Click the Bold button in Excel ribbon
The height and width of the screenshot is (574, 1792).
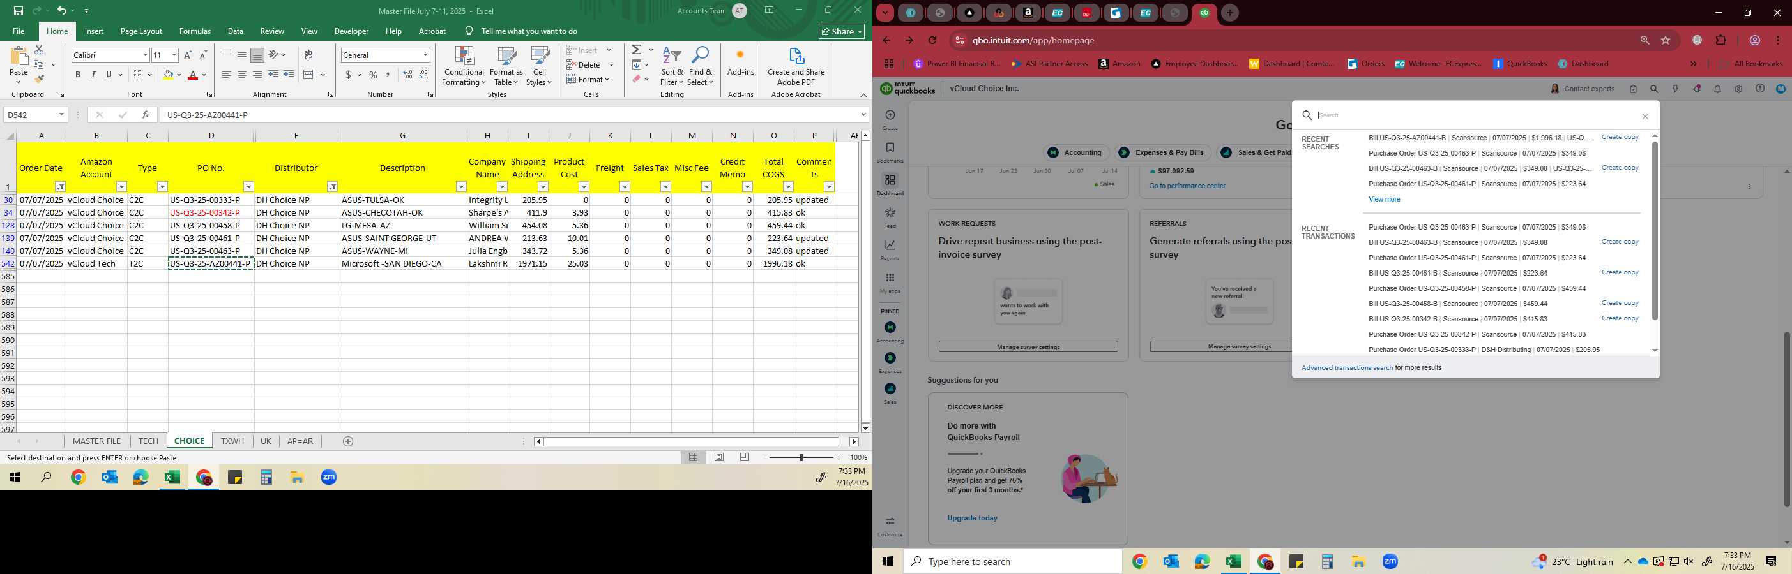[78, 75]
